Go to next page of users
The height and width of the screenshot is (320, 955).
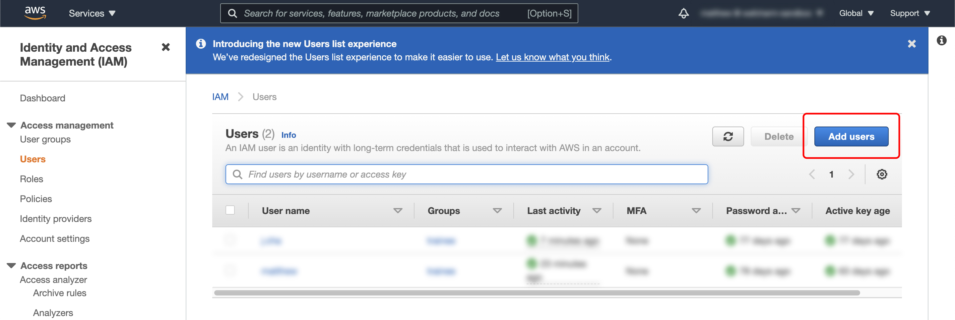tap(851, 174)
